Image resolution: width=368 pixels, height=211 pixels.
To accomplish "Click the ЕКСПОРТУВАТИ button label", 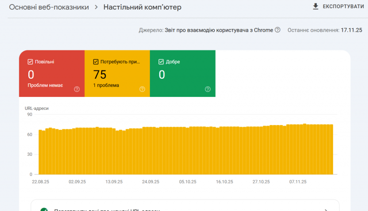I will 343,7.
